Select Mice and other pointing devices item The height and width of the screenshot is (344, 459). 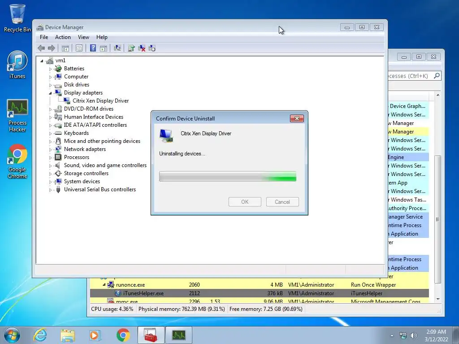pos(102,141)
